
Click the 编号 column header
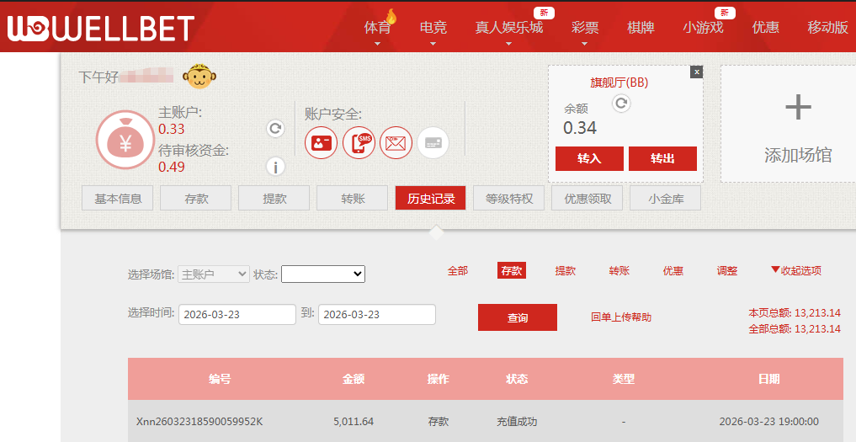click(220, 379)
